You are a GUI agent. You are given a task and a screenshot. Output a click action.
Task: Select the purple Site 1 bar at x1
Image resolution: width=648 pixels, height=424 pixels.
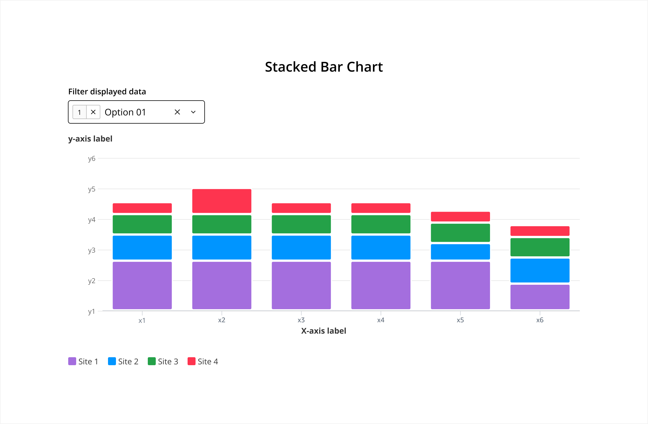(x=142, y=285)
